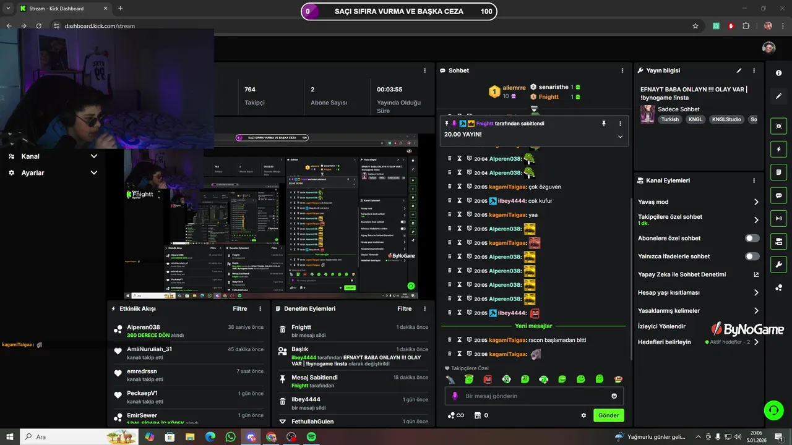Edit stream info with Yayın bilgisi pencil
The height and width of the screenshot is (445, 792).
[x=739, y=70]
